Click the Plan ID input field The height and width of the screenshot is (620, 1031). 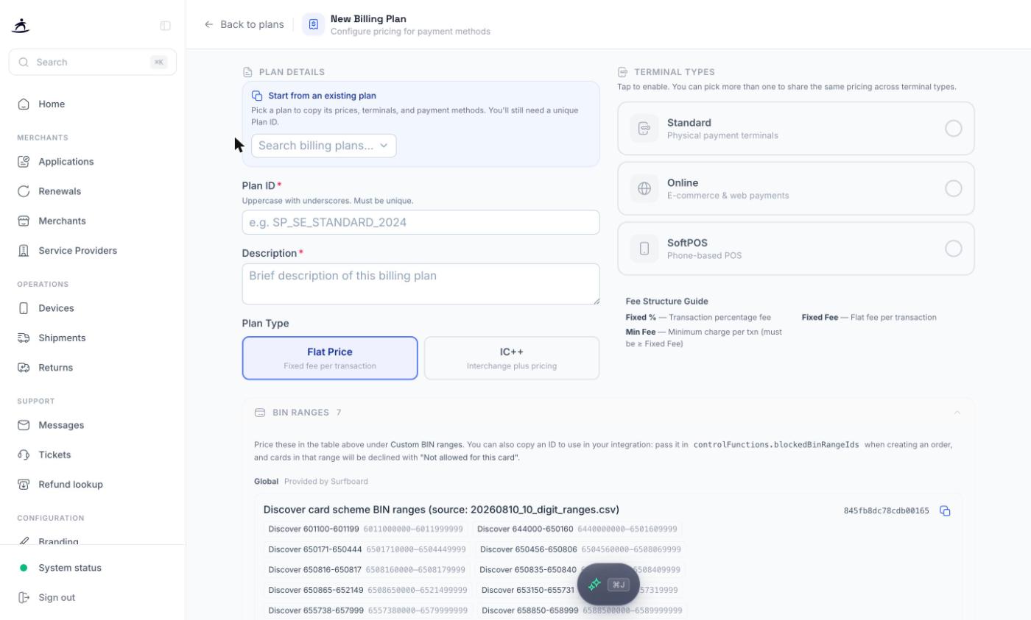pos(421,223)
